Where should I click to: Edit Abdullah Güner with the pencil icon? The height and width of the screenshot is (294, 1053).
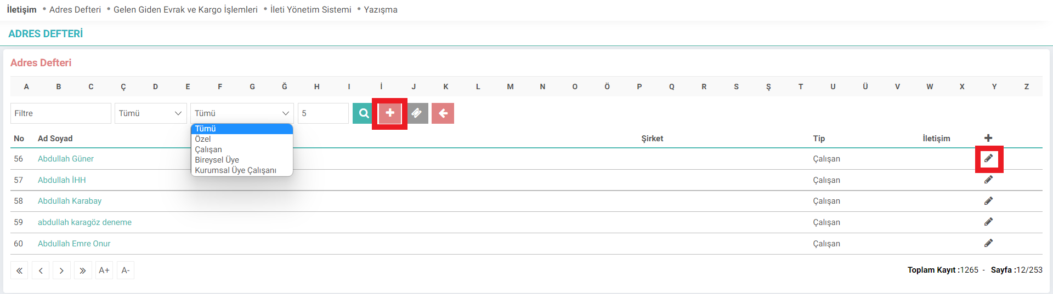[x=988, y=159]
